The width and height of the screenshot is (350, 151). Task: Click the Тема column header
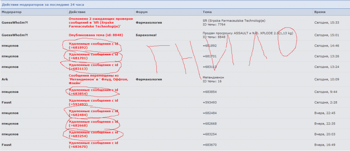pyautogui.click(x=207, y=12)
